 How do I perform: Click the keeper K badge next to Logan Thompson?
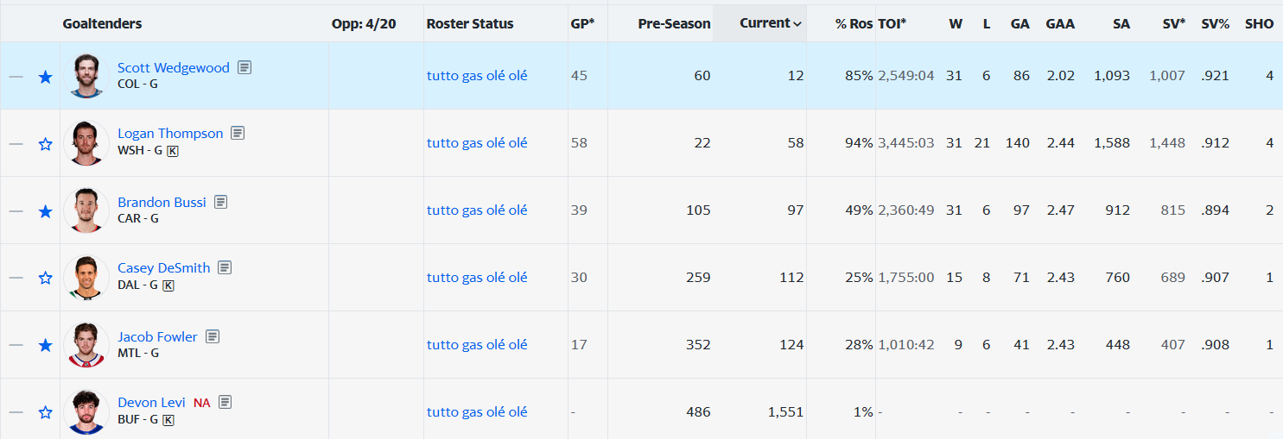(x=173, y=151)
